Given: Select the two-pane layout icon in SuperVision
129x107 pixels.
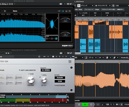Looking at the screenshot, I should pos(66,11).
